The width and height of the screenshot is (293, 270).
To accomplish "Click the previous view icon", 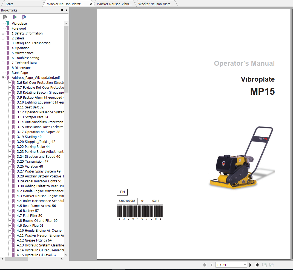I will [x=265, y=265].
